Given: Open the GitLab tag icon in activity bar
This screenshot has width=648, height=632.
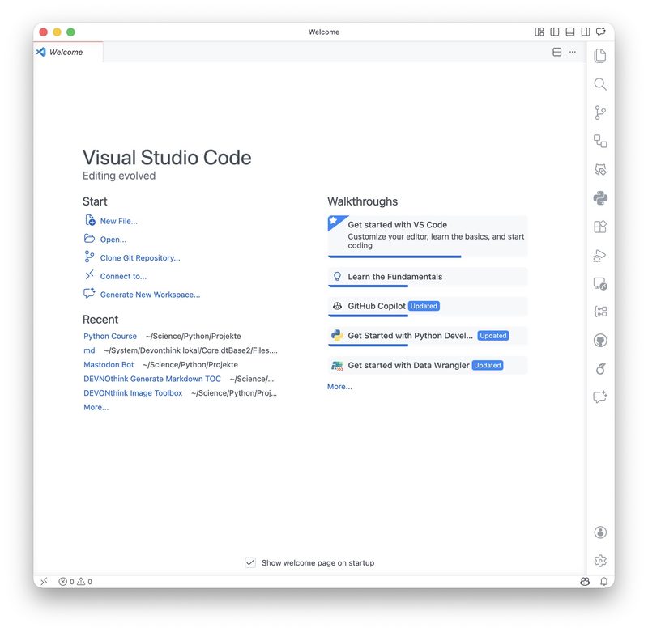Looking at the screenshot, I should click(x=600, y=170).
